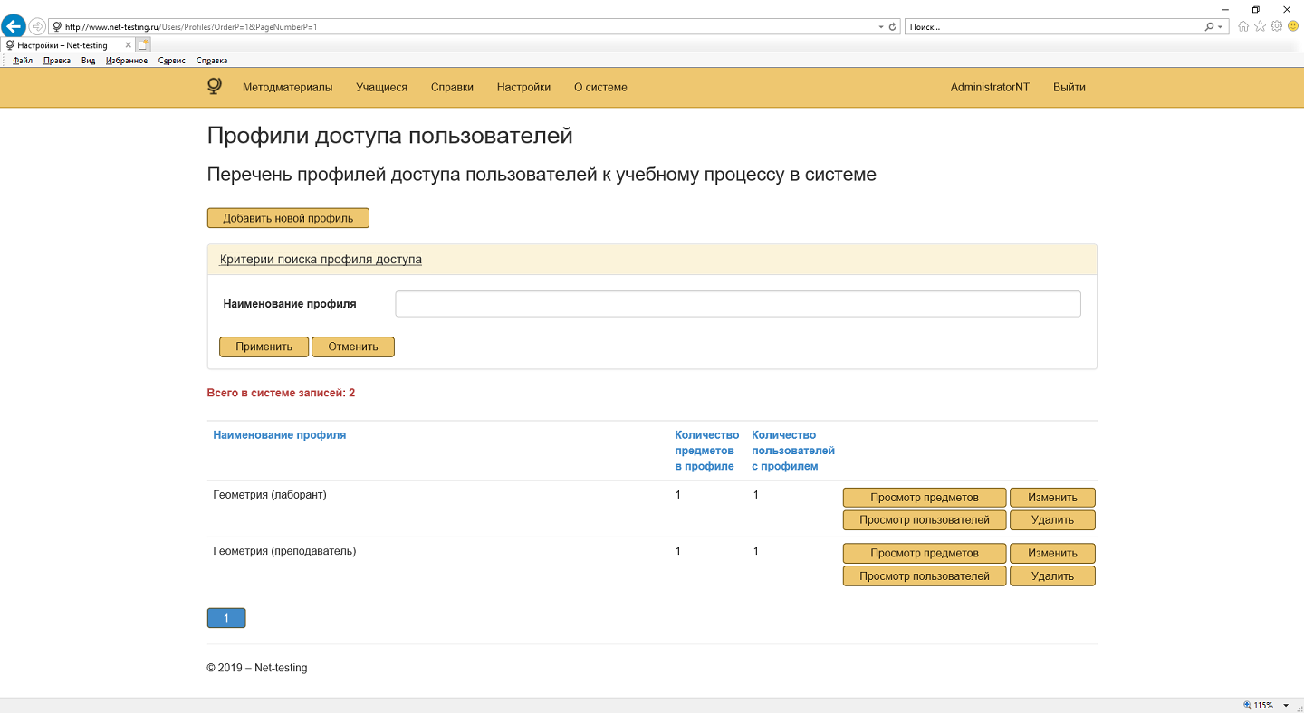Просмотр предметов for Геометрия (преподаватель)
Image resolution: width=1304 pixels, height=713 pixels.
pos(925,554)
